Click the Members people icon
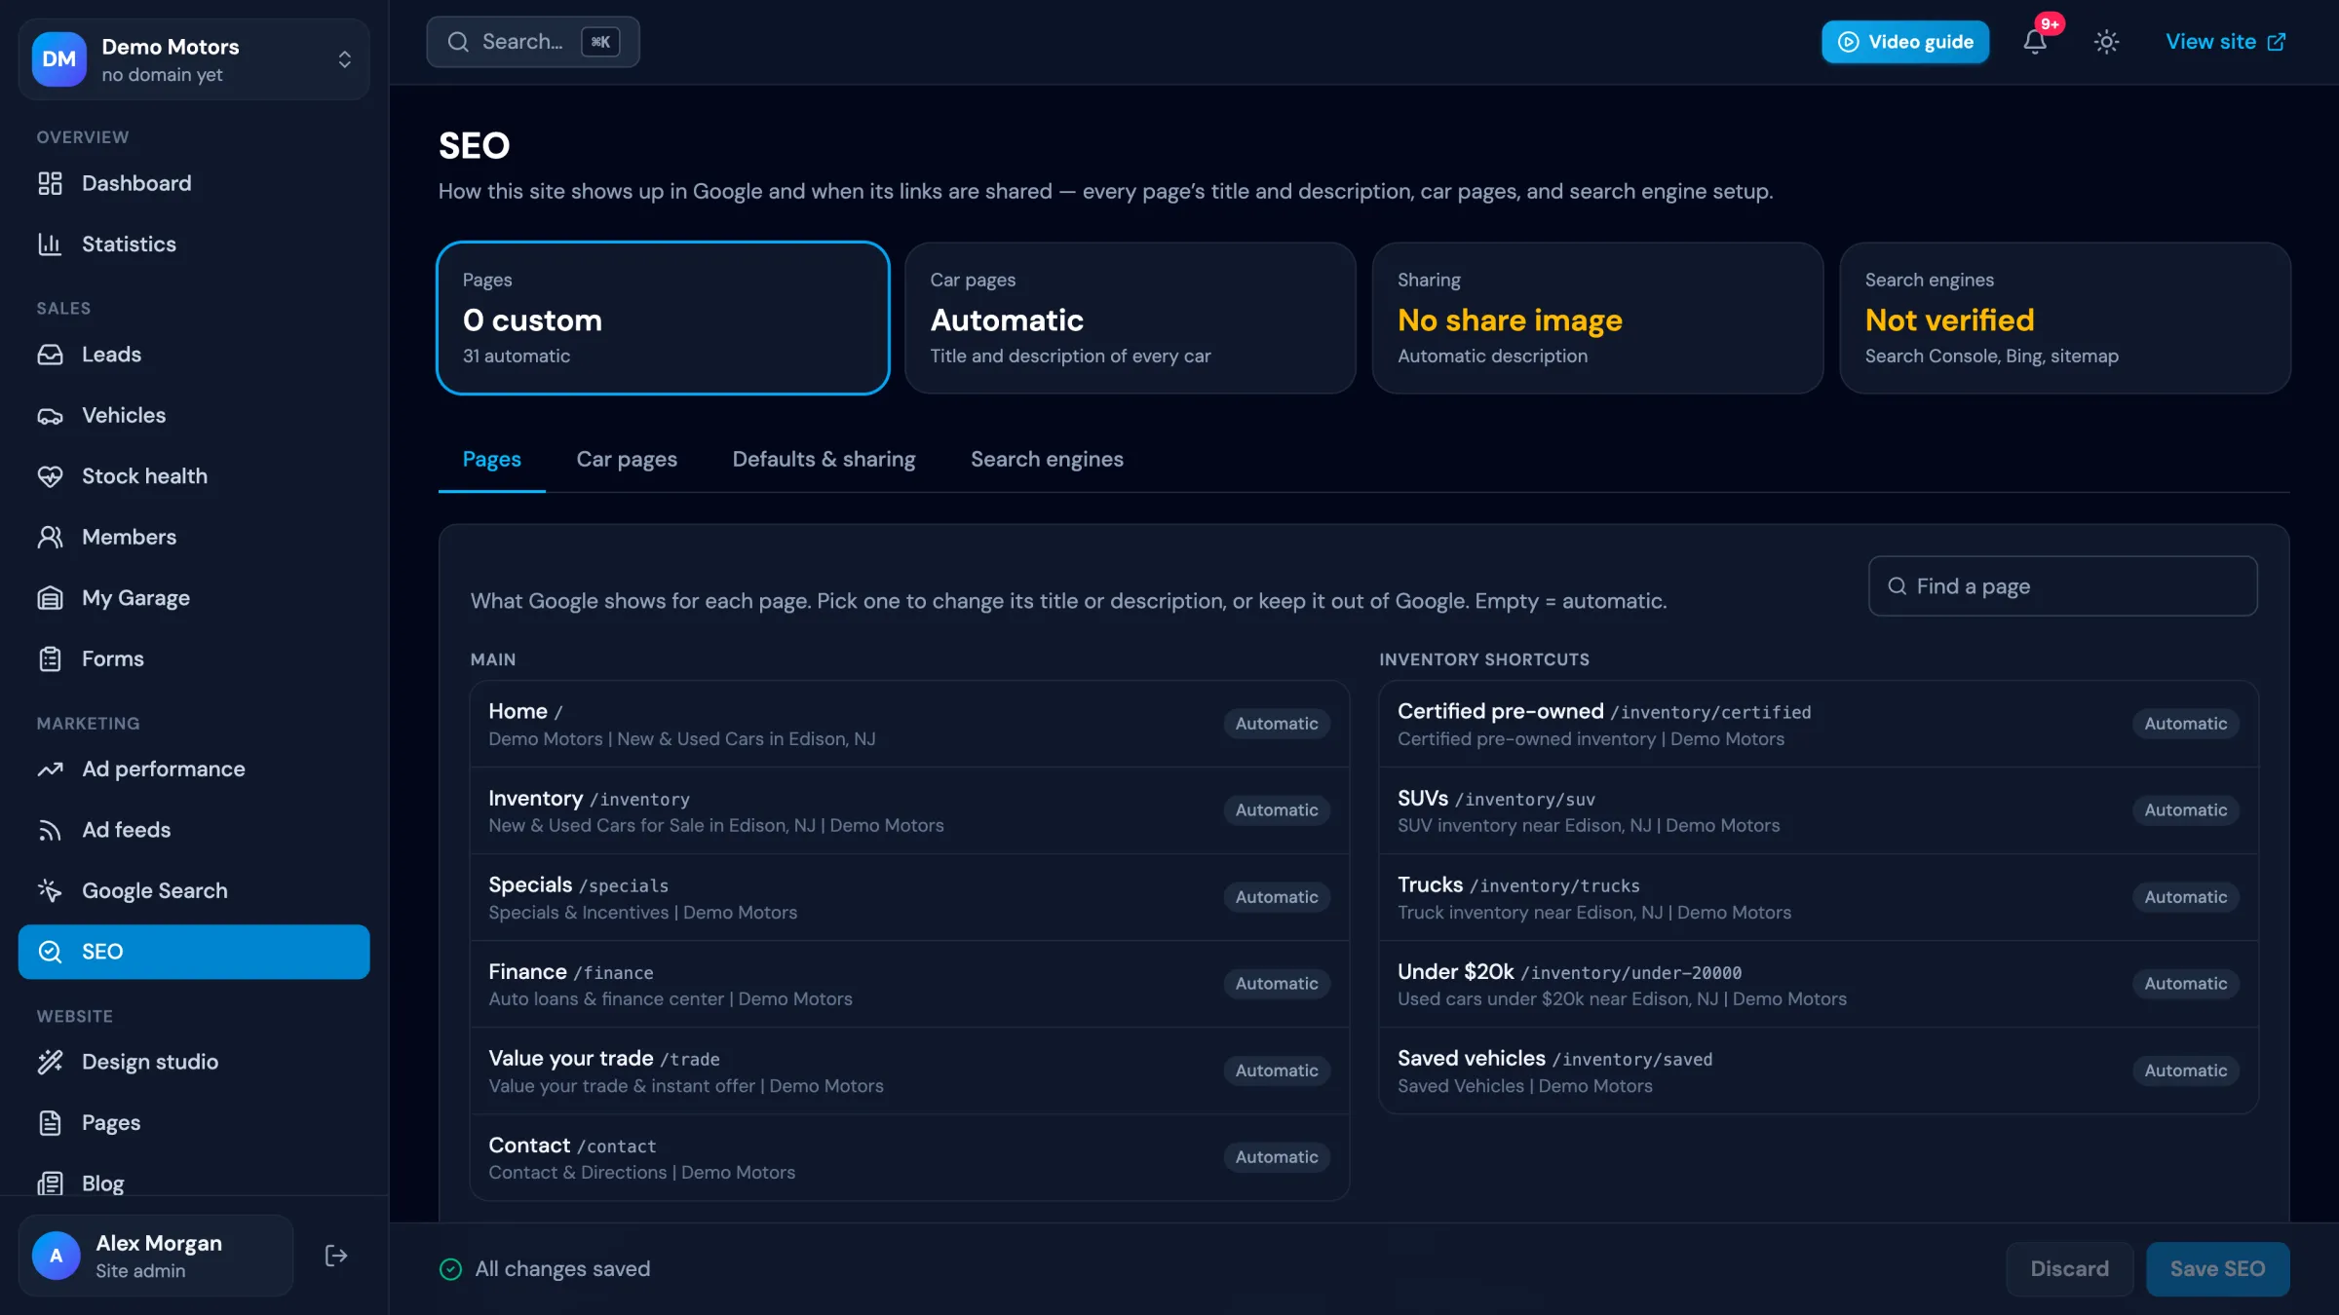 50,537
